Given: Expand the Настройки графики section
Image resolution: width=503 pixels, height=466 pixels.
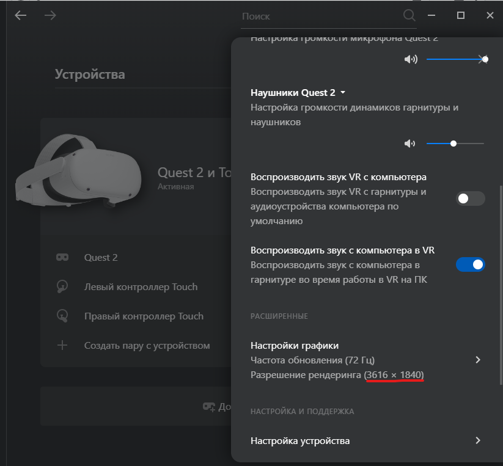Looking at the screenshot, I should pos(478,360).
